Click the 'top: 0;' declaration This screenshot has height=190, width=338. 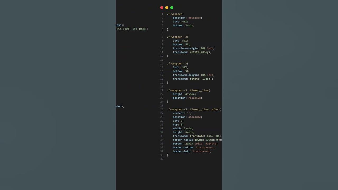point(178,125)
